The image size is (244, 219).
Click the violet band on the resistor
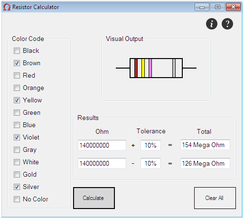pos(150,68)
